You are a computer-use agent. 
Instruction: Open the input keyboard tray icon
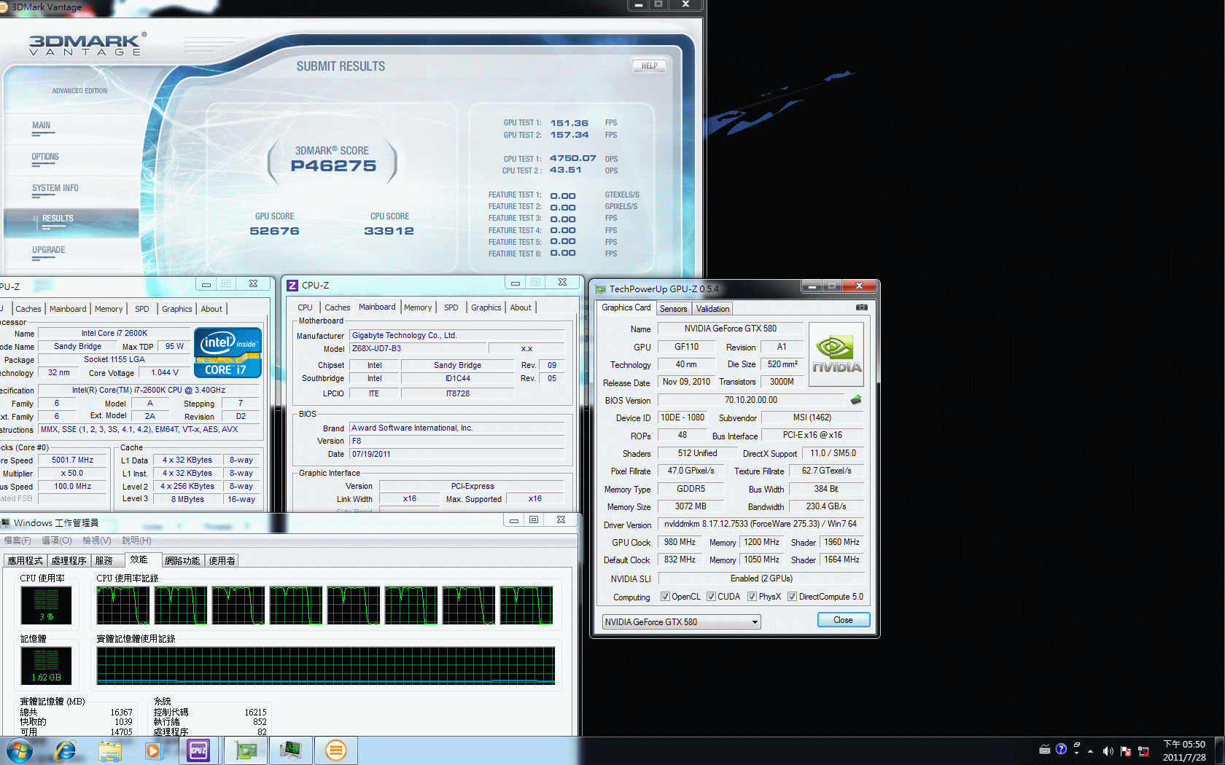pos(1045,749)
